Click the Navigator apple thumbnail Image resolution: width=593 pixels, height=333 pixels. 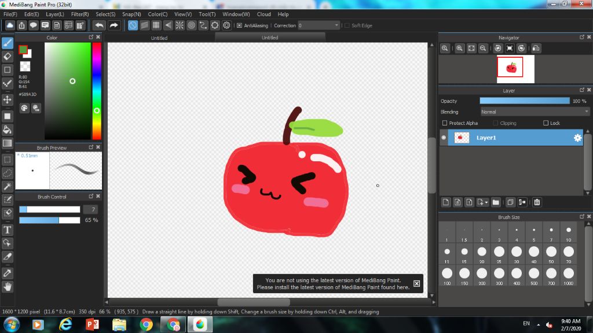click(511, 68)
